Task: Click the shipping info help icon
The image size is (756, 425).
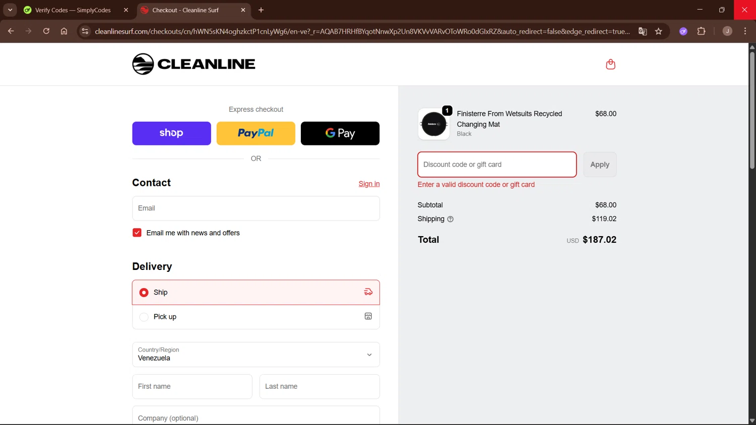Action: [x=450, y=219]
